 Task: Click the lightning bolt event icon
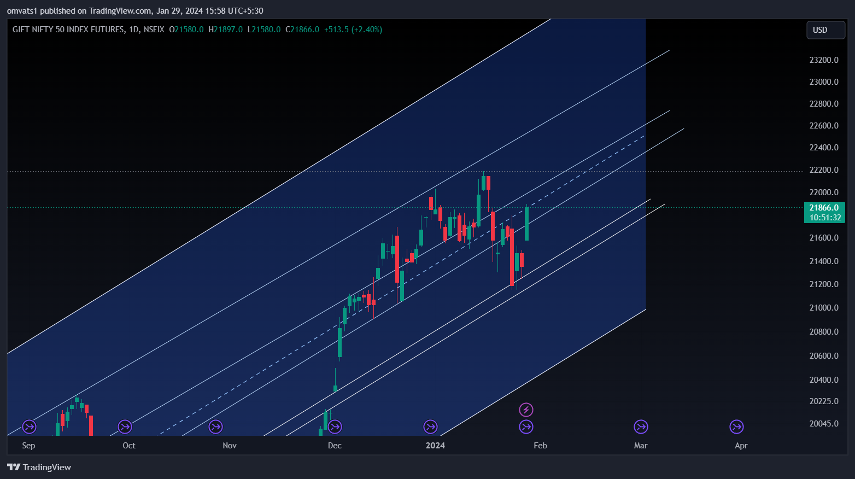click(x=526, y=410)
